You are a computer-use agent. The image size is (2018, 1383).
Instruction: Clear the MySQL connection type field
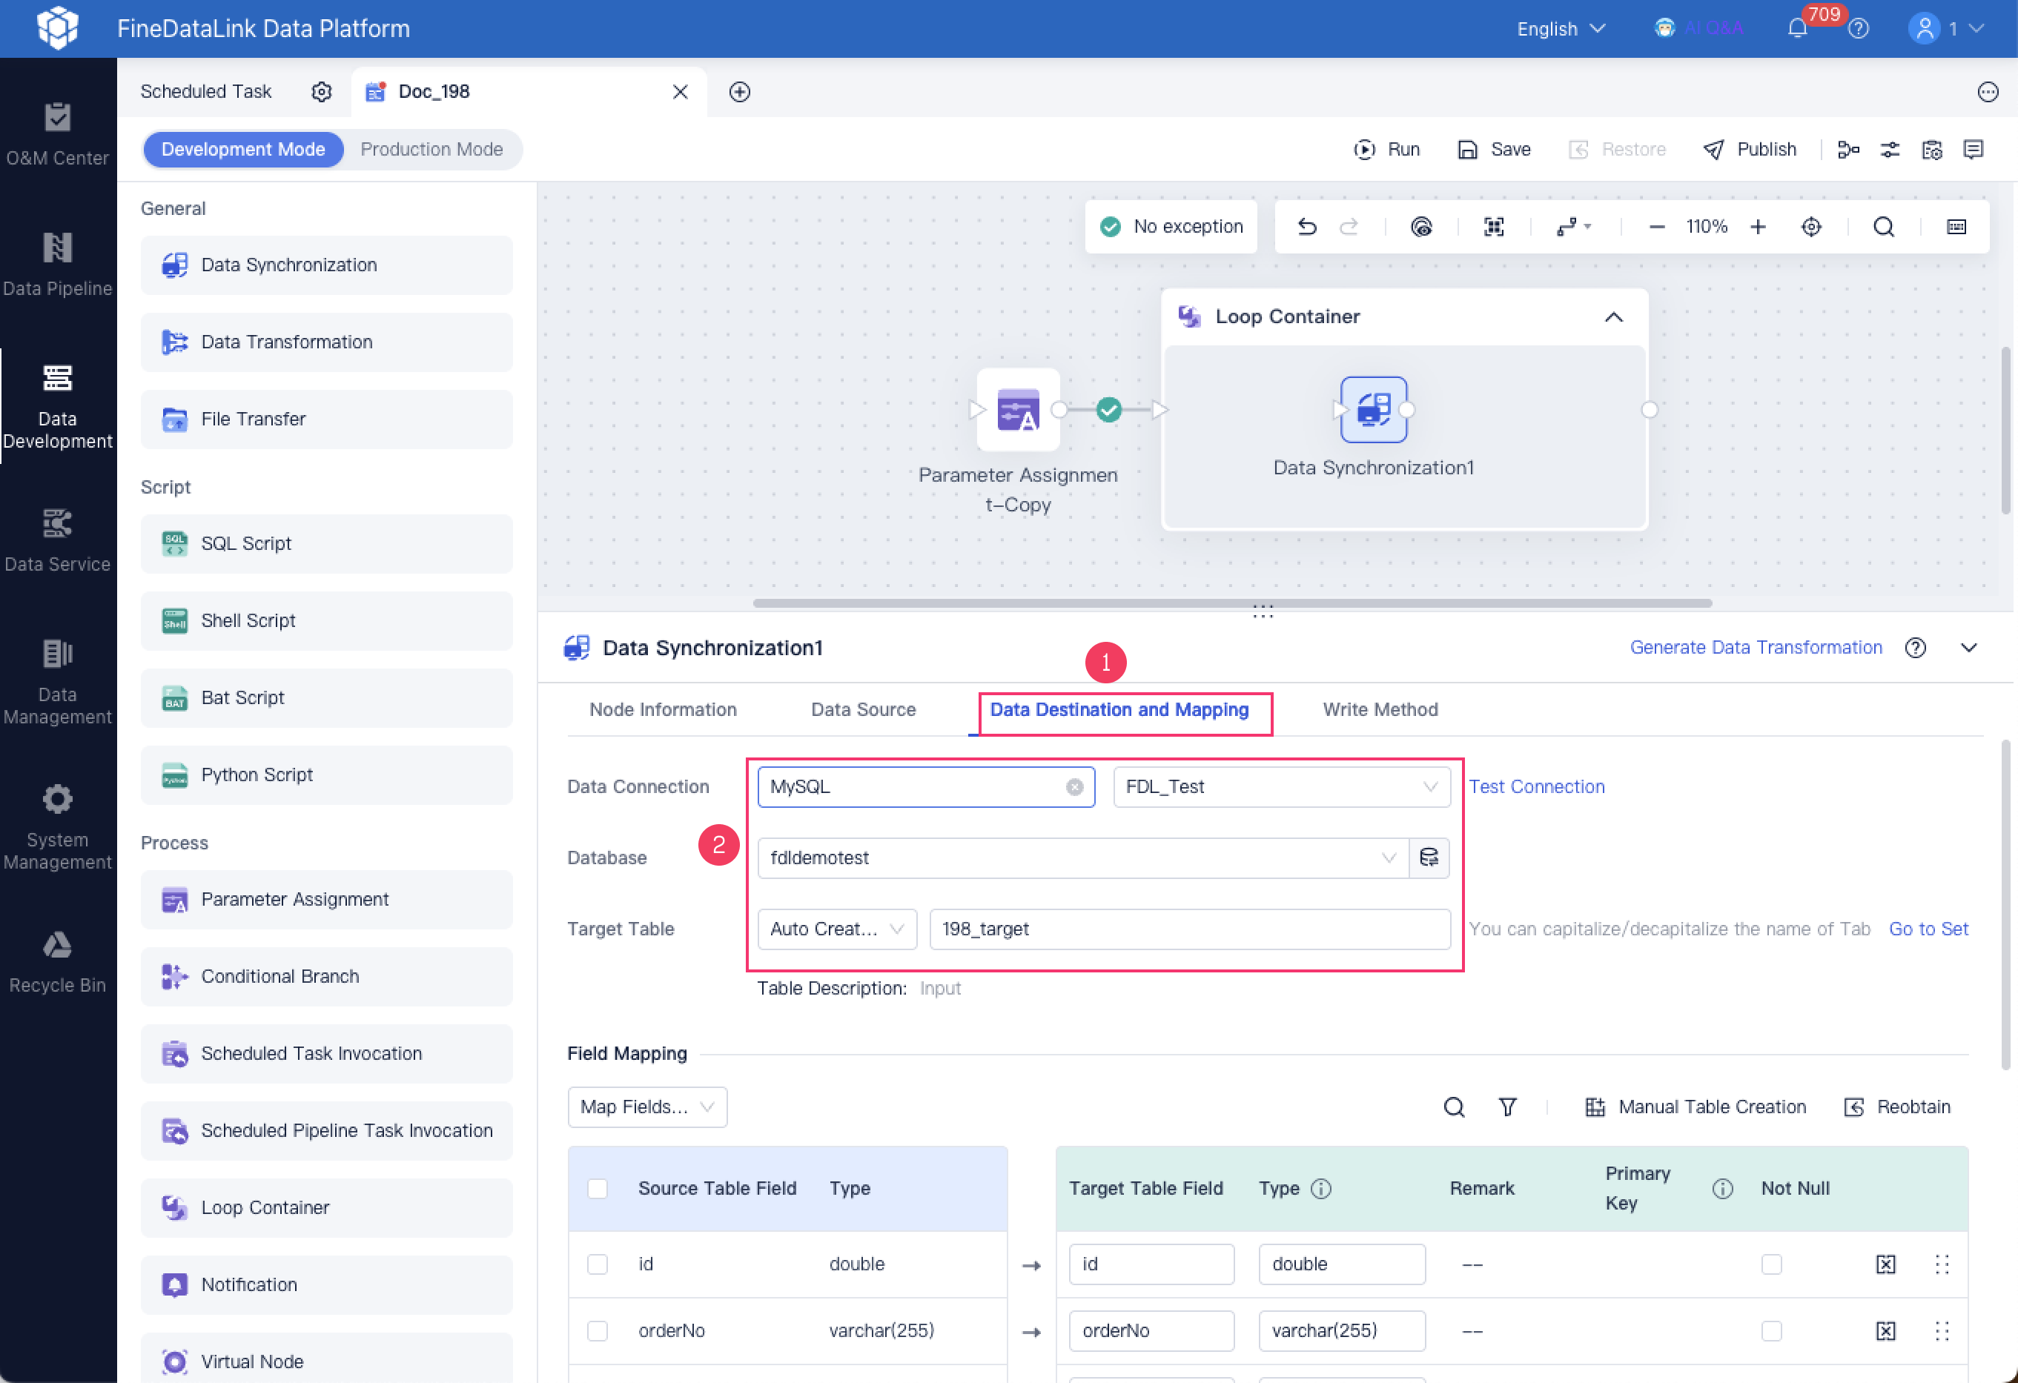(1075, 786)
